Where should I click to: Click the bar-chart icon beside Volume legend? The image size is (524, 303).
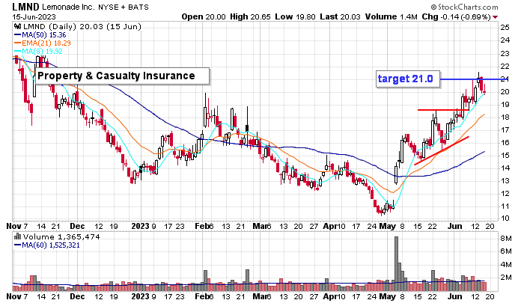coord(17,236)
